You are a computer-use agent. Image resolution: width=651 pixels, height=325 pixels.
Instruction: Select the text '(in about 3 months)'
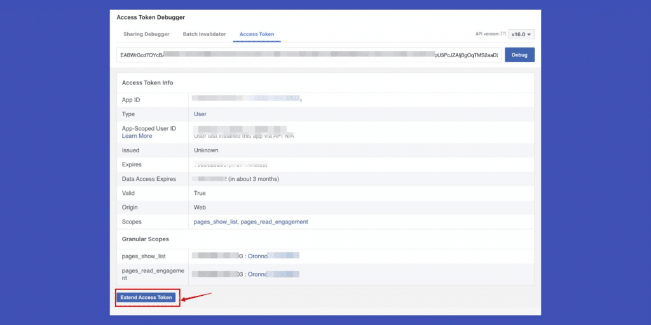tap(254, 179)
